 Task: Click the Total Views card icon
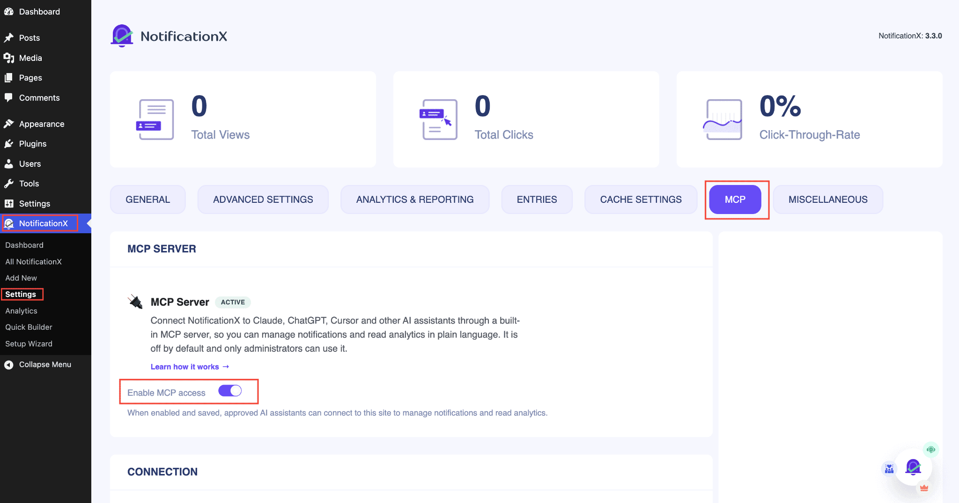[155, 119]
